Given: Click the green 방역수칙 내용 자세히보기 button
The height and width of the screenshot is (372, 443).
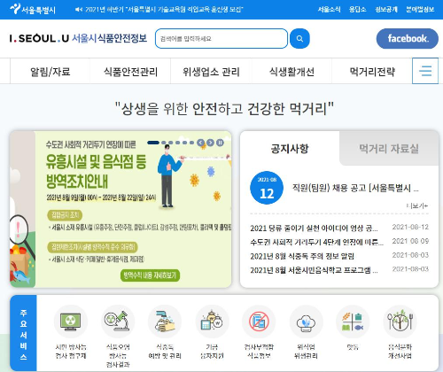Looking at the screenshot, I should coord(150,275).
